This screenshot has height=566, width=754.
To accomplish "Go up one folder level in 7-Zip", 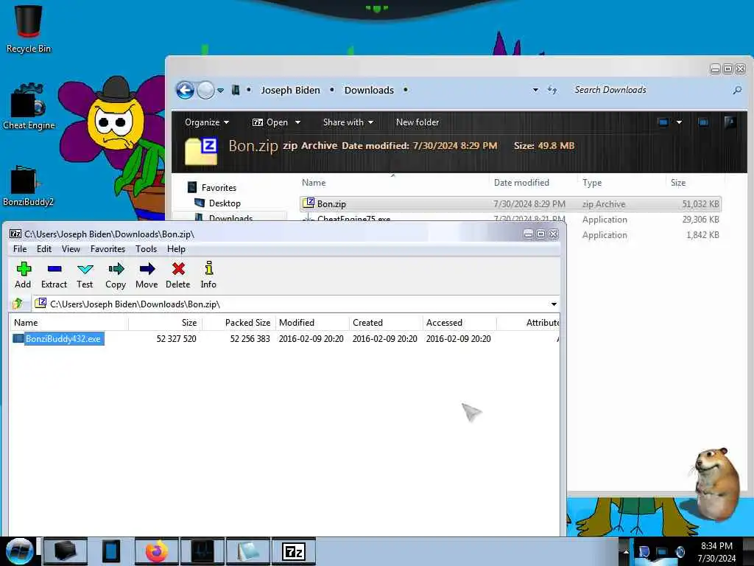I will pos(18,304).
